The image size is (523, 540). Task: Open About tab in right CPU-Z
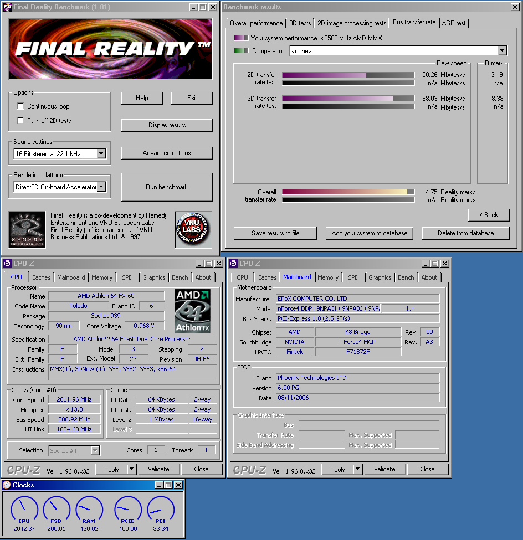(429, 277)
